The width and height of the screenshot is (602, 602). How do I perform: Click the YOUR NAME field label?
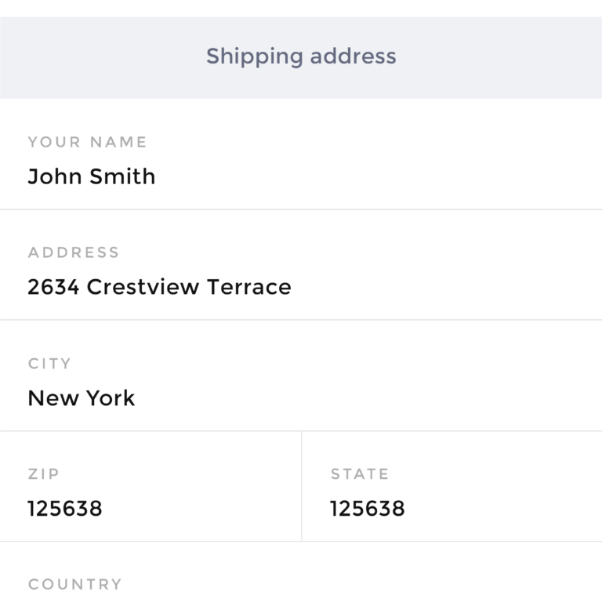[87, 142]
